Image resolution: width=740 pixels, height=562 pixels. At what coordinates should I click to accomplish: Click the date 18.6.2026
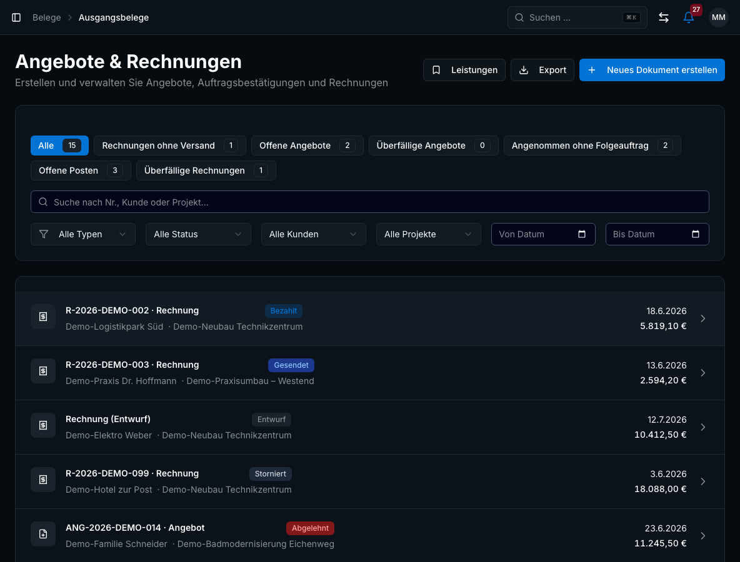coord(666,311)
